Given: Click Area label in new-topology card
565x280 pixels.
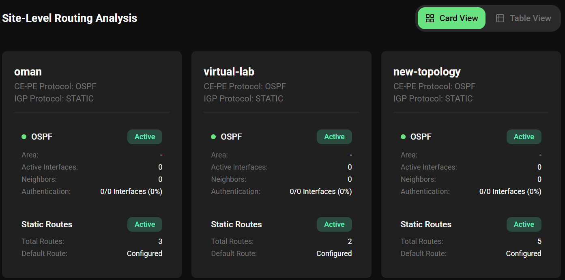Looking at the screenshot, I should 409,155.
